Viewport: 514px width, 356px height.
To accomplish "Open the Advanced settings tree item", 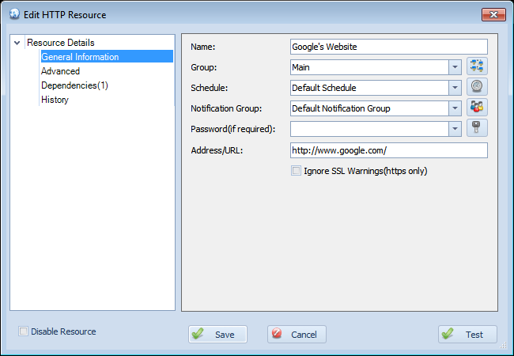I will [60, 71].
